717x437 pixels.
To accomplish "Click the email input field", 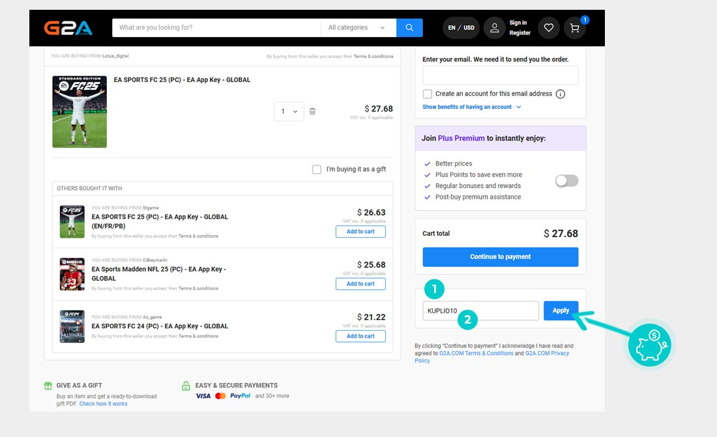I will click(500, 75).
